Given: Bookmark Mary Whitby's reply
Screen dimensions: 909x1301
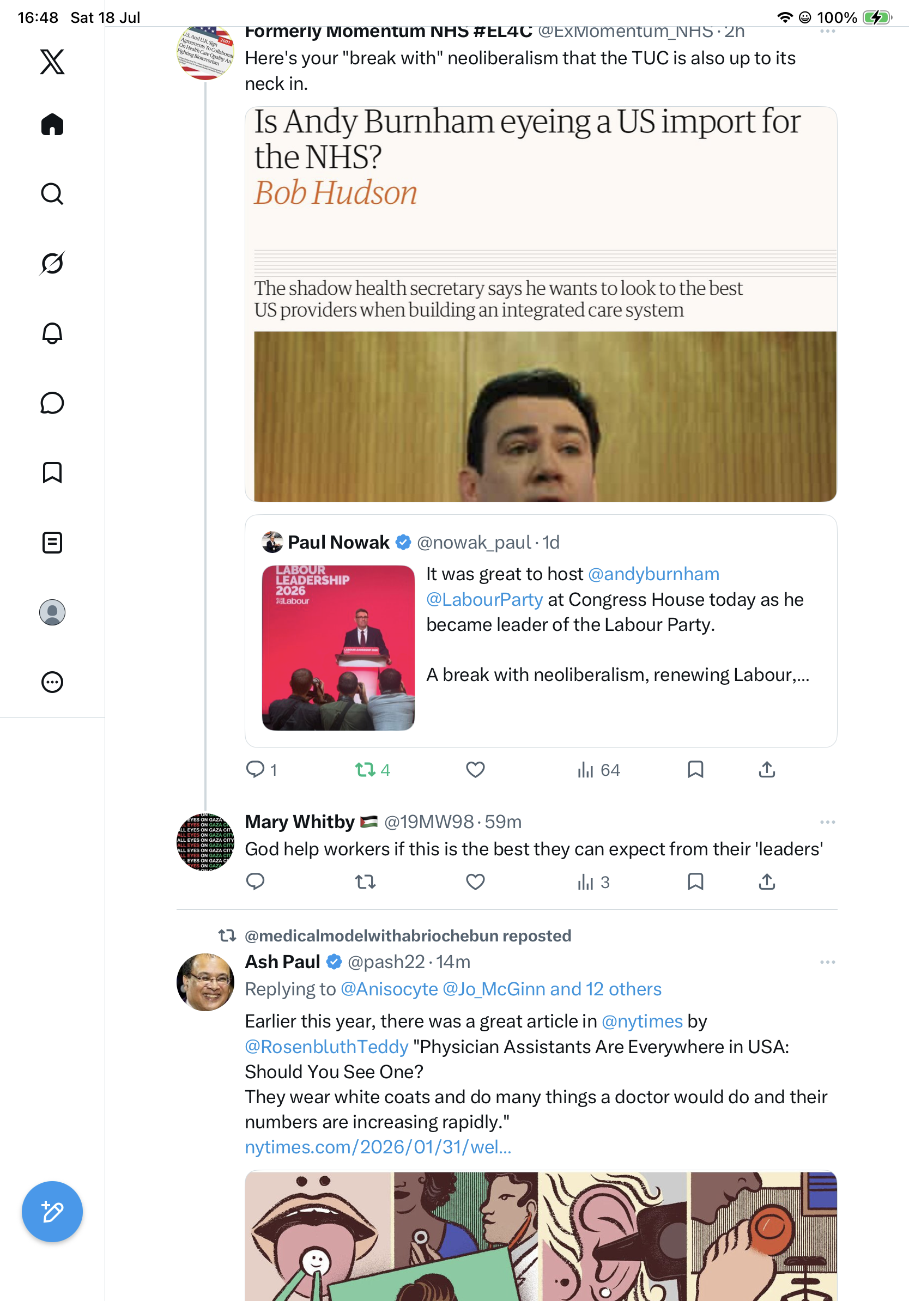Looking at the screenshot, I should [695, 881].
